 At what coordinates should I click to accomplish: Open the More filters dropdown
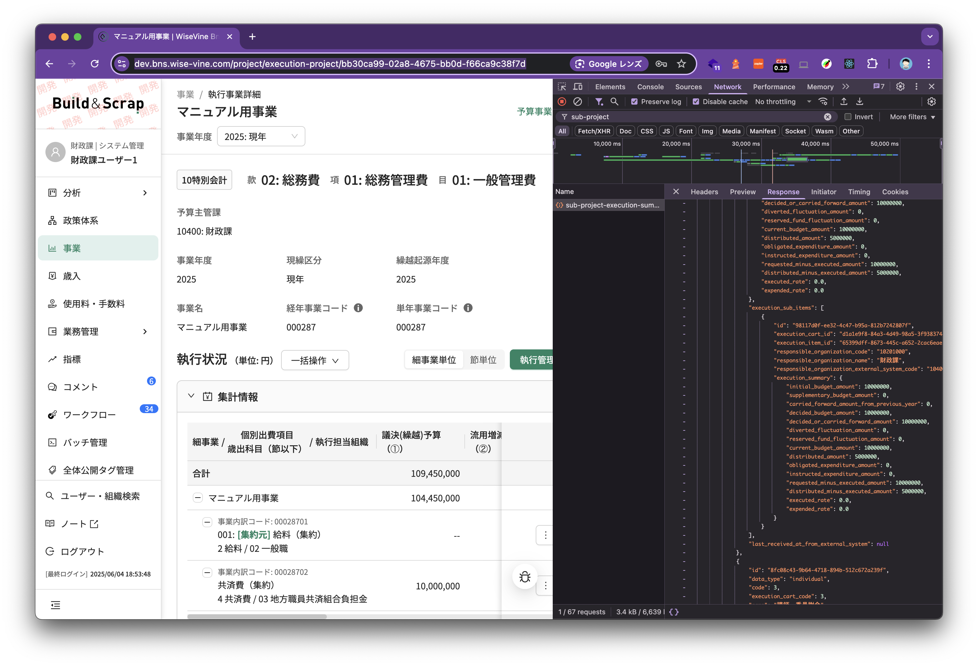912,117
